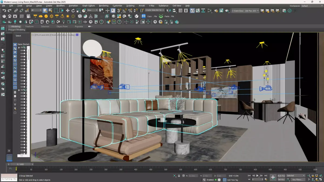
Task: Toggle the Layer Explorer icon
Action: pos(186,11)
